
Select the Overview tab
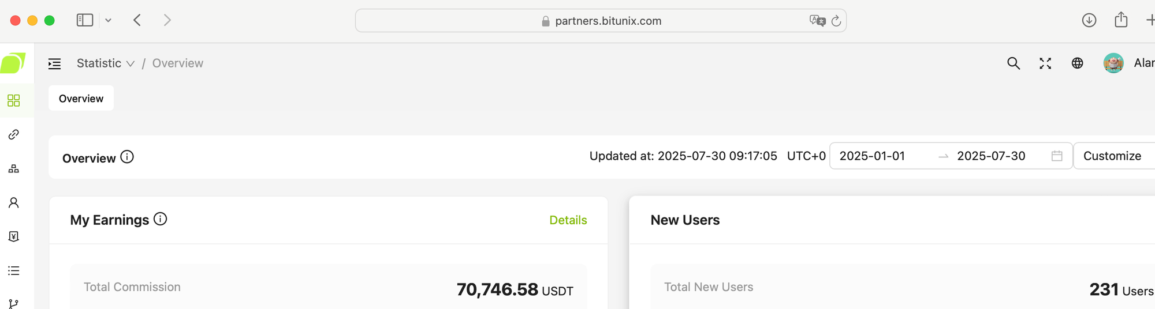[81, 99]
